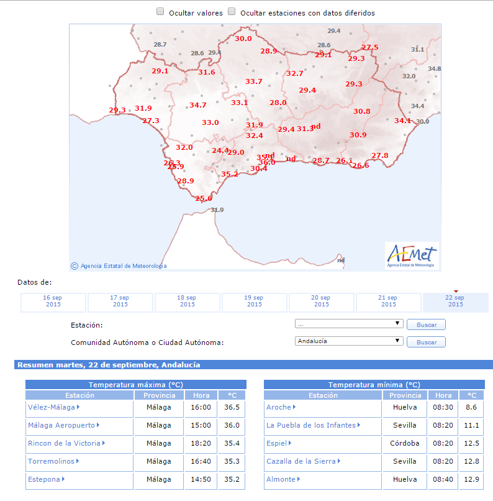Viewport: 493px width, 501px height.
Task: Open the Estación dropdown list
Action: (x=349, y=324)
